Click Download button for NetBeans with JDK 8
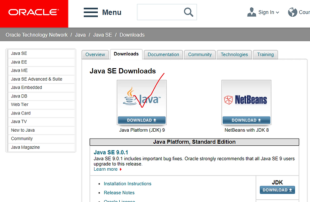 point(246,120)
